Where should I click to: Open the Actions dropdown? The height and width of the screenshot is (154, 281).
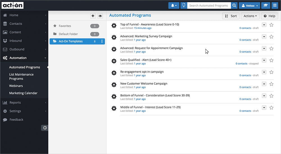pyautogui.click(x=250, y=16)
